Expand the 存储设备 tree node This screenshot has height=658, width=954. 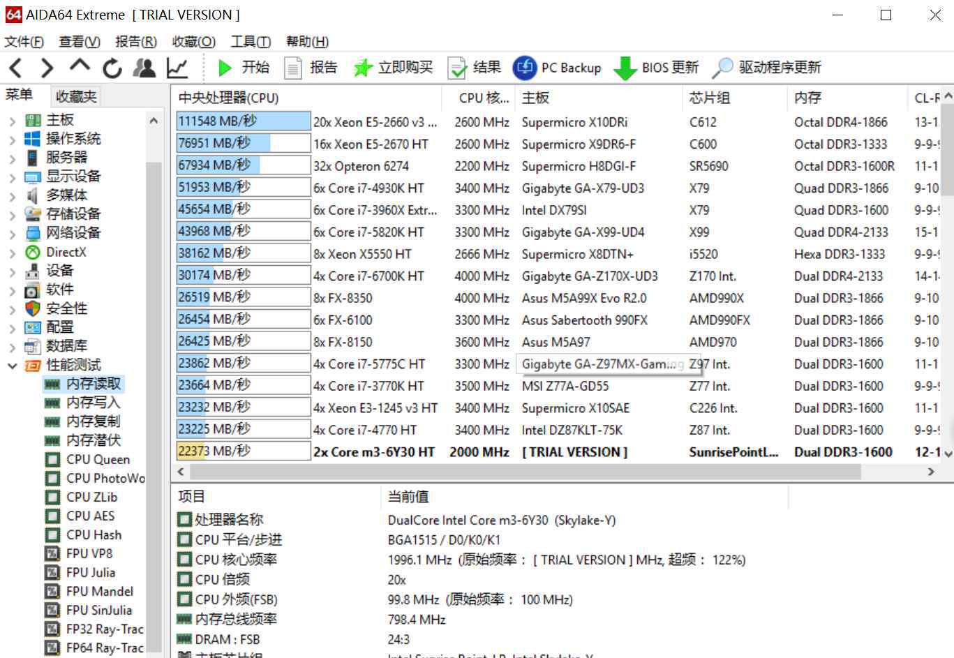tap(12, 215)
